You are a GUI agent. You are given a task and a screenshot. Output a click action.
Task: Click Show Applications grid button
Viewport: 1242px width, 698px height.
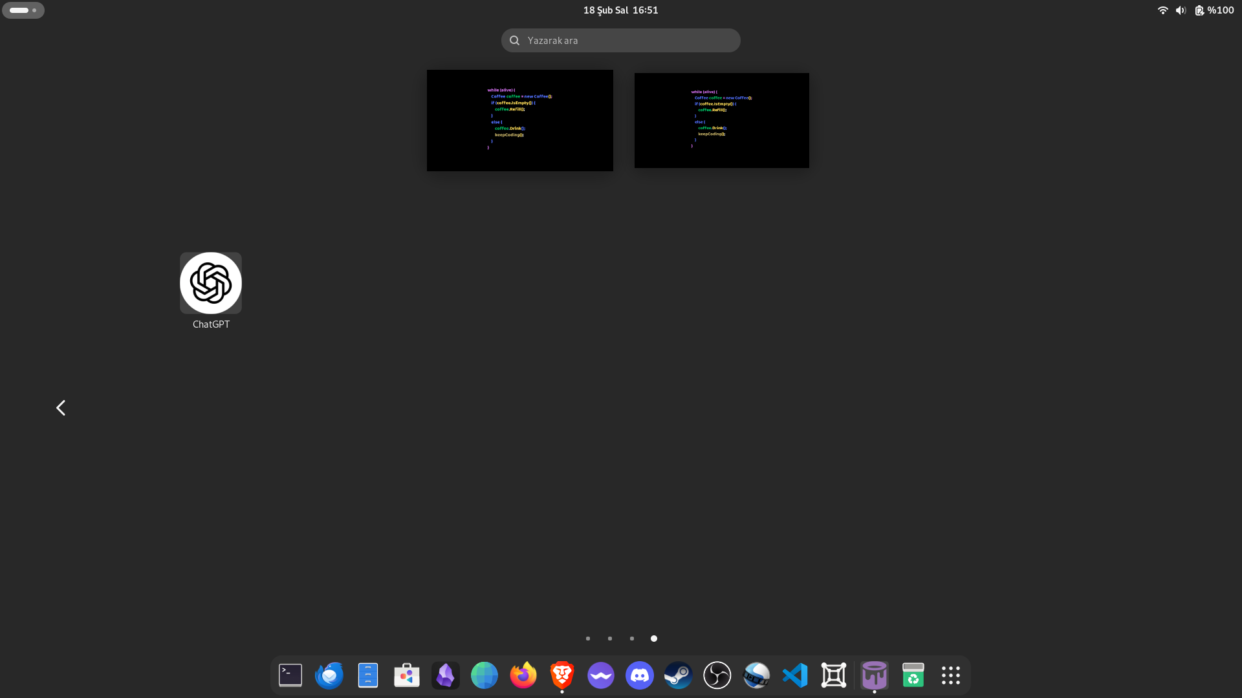(x=951, y=675)
